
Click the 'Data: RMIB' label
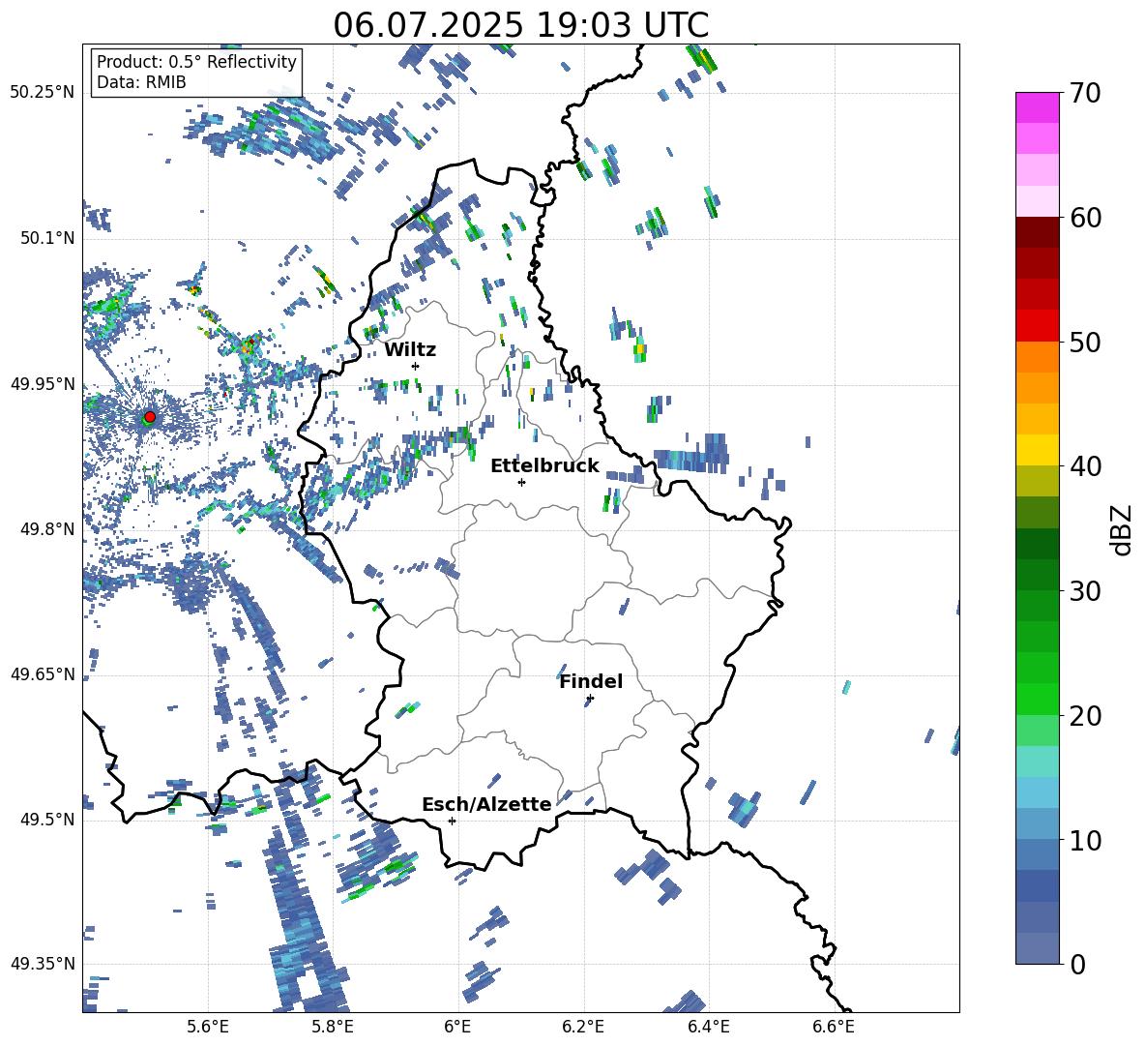coord(141,82)
